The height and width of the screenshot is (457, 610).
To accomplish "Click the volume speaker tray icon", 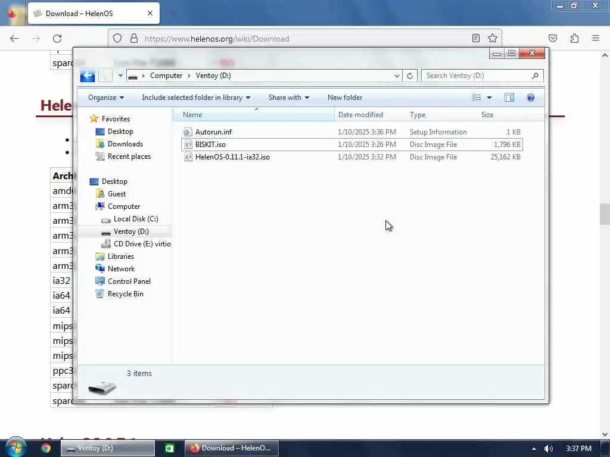I will click(549, 449).
